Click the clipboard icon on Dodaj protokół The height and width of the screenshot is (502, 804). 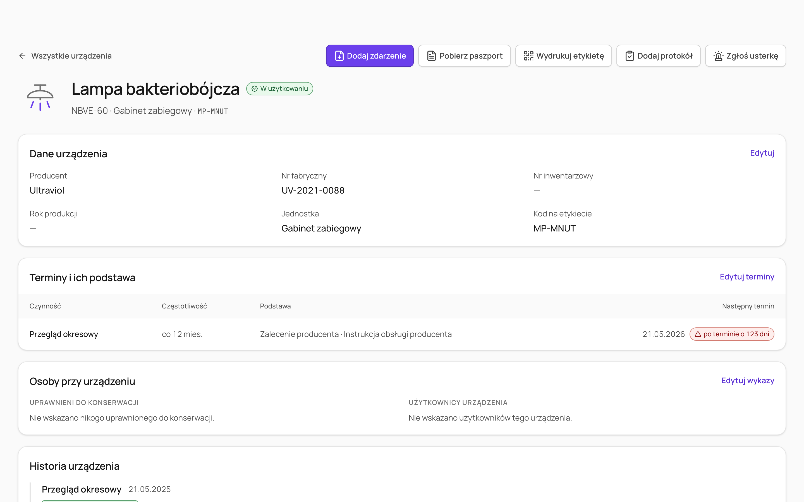[630, 56]
